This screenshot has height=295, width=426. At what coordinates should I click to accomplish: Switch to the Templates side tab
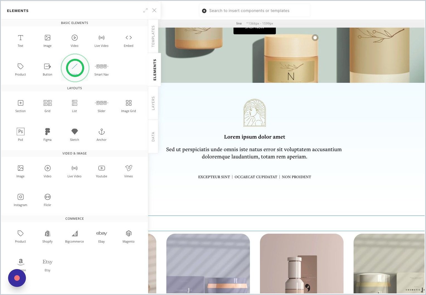coord(153,36)
